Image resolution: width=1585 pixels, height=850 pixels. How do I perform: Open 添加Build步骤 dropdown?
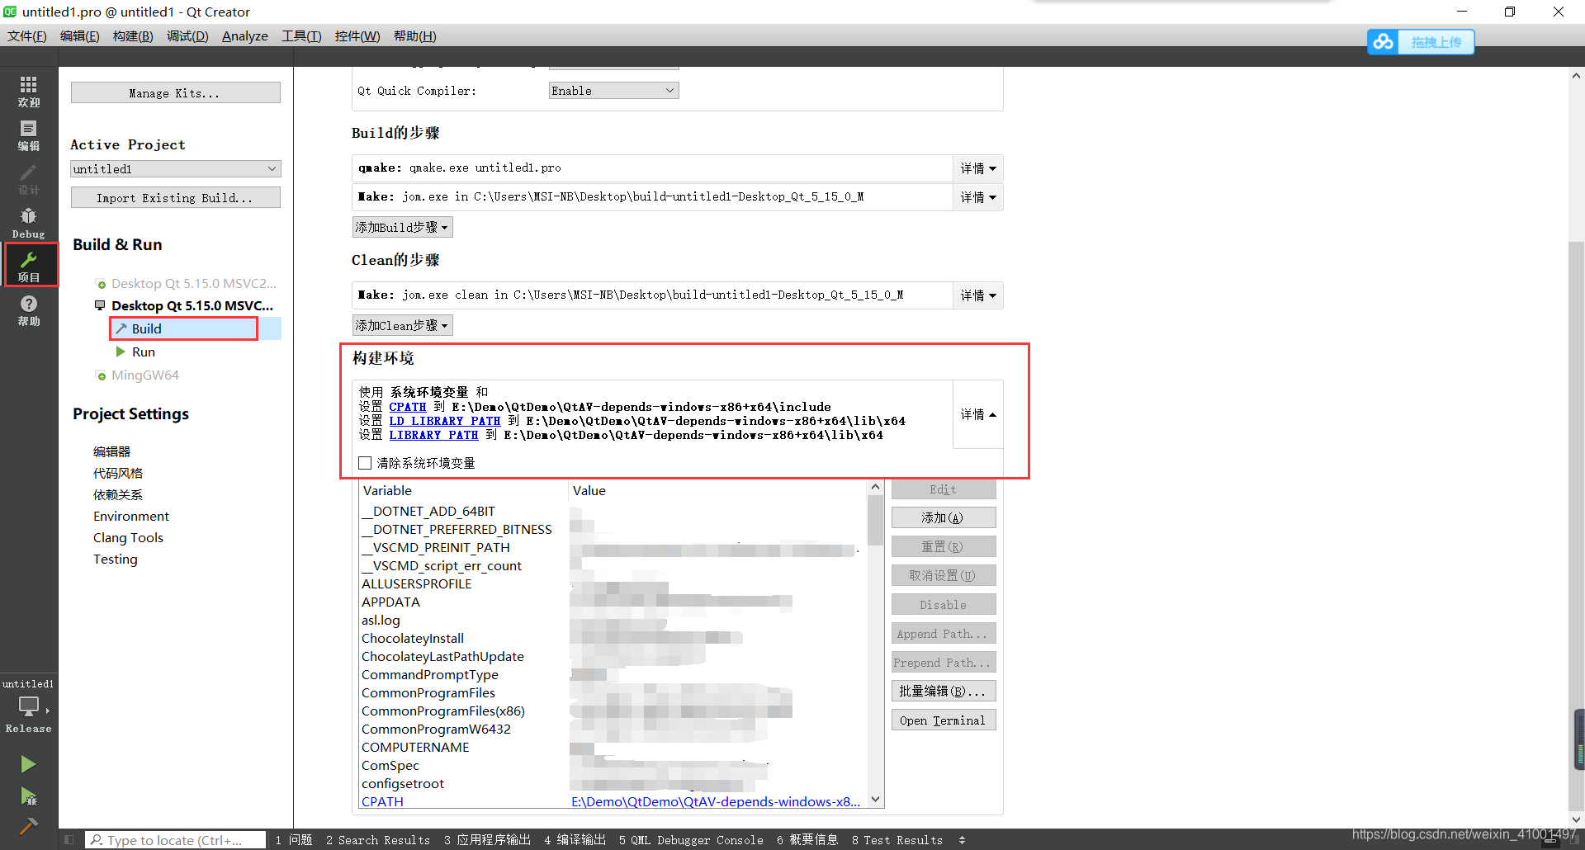(402, 227)
